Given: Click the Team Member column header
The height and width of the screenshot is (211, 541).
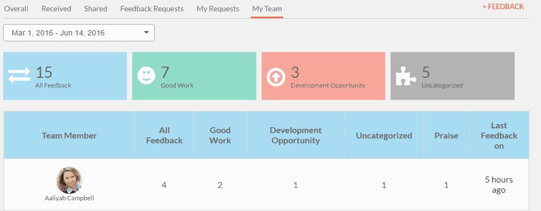Looking at the screenshot, I should click(69, 135).
